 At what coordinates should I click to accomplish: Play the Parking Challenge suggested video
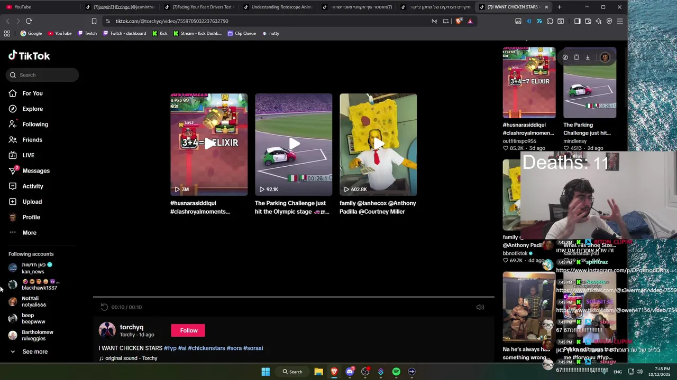point(294,144)
